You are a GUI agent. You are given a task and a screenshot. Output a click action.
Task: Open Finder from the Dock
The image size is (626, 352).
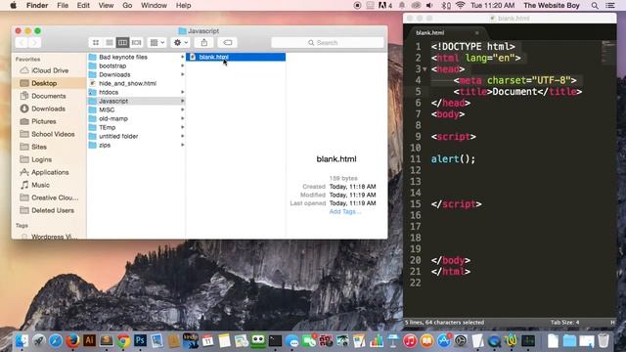(x=22, y=341)
